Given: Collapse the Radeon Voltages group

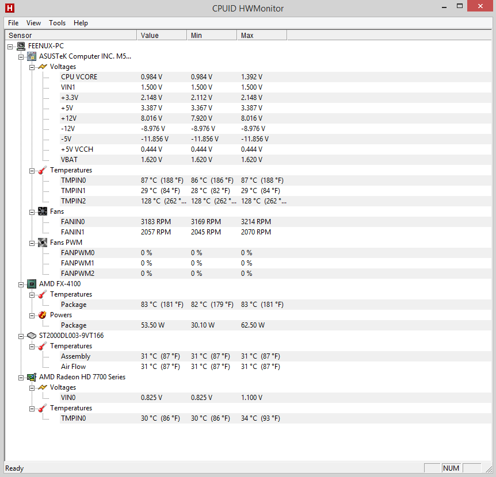Looking at the screenshot, I should 32,388.
